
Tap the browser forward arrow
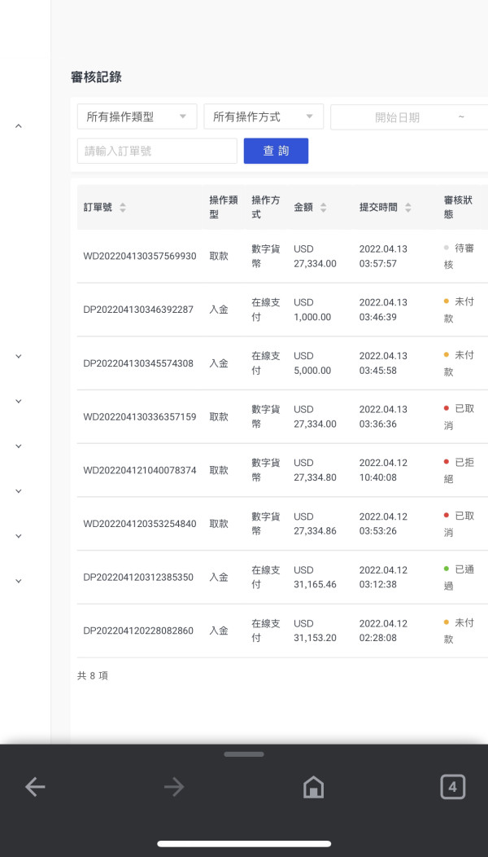173,786
